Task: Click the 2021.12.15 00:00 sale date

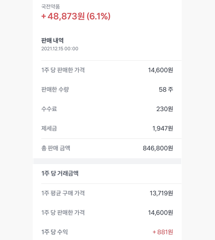Action: tap(60, 49)
